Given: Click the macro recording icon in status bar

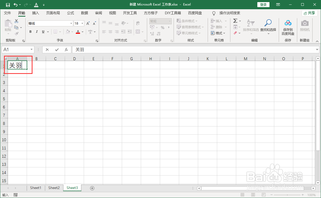Looking at the screenshot, I should coord(16,195).
